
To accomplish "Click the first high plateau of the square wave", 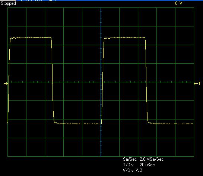I will 31,38.
